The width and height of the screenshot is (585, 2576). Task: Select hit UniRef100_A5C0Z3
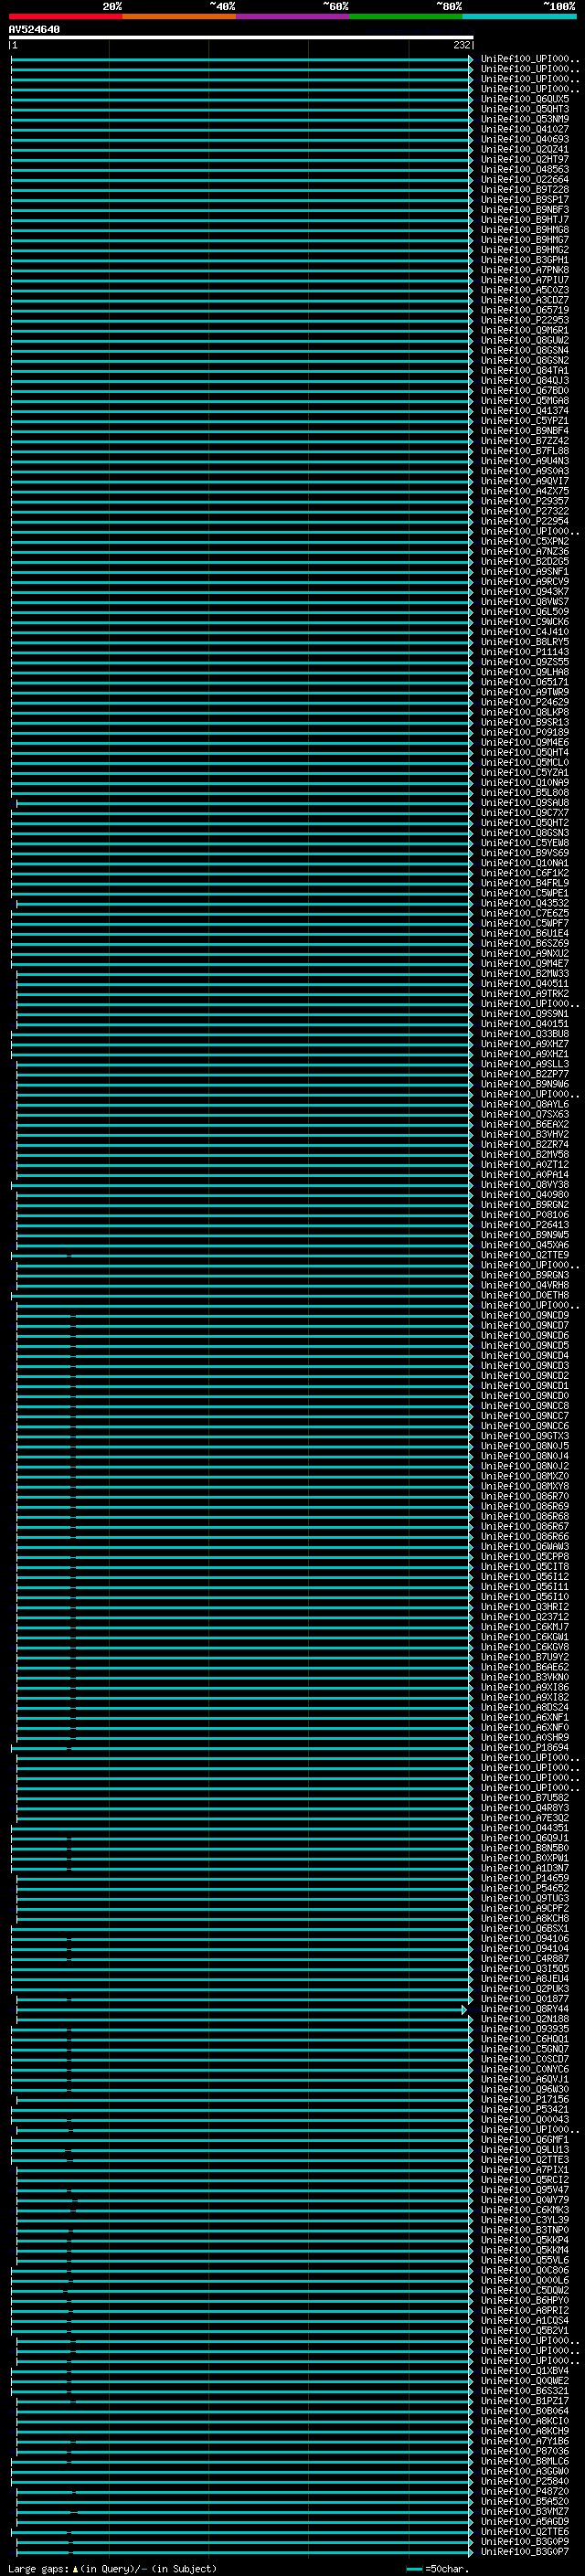pos(524,290)
